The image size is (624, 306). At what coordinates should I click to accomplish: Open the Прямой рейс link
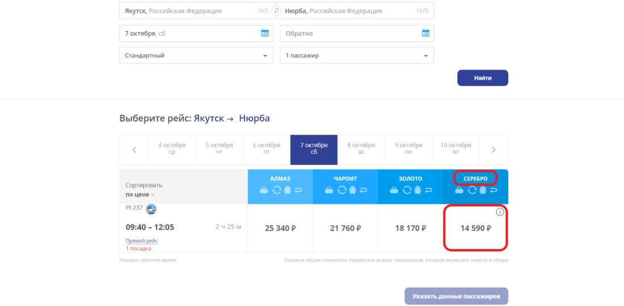(x=141, y=241)
